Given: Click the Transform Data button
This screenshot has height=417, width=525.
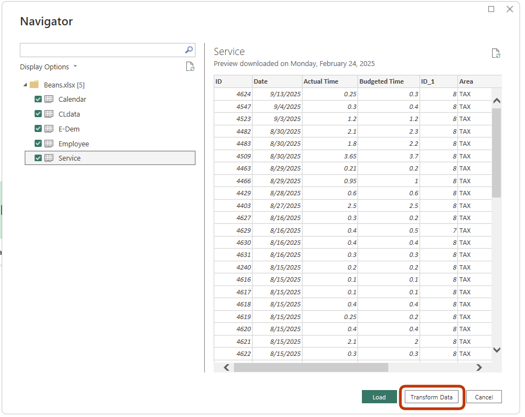Looking at the screenshot, I should [431, 397].
